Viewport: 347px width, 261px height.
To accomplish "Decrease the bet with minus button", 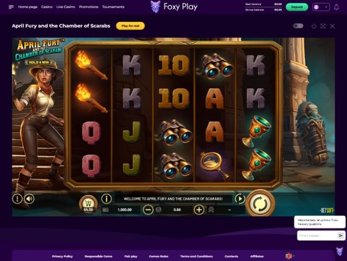I will click(x=148, y=210).
